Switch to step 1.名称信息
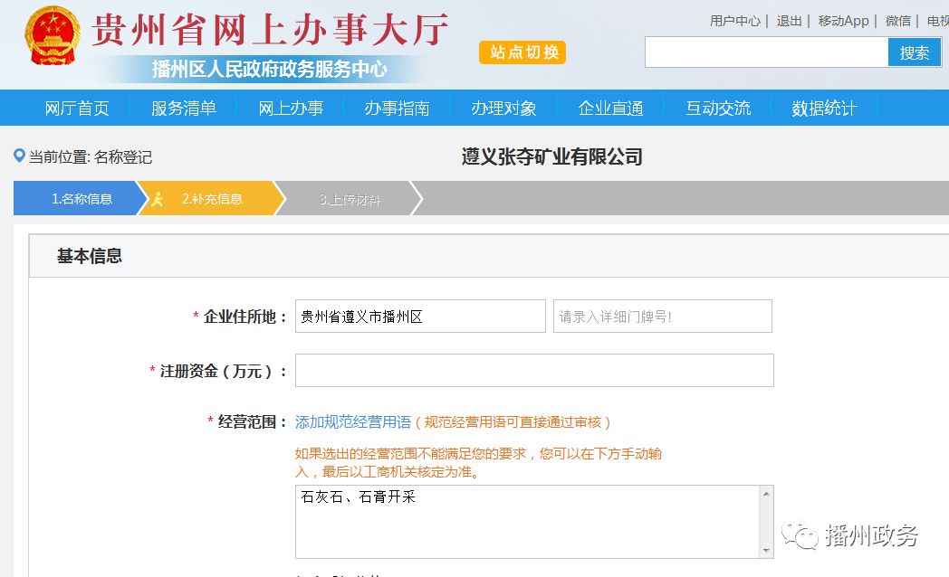The width and height of the screenshot is (949, 577). 81,199
